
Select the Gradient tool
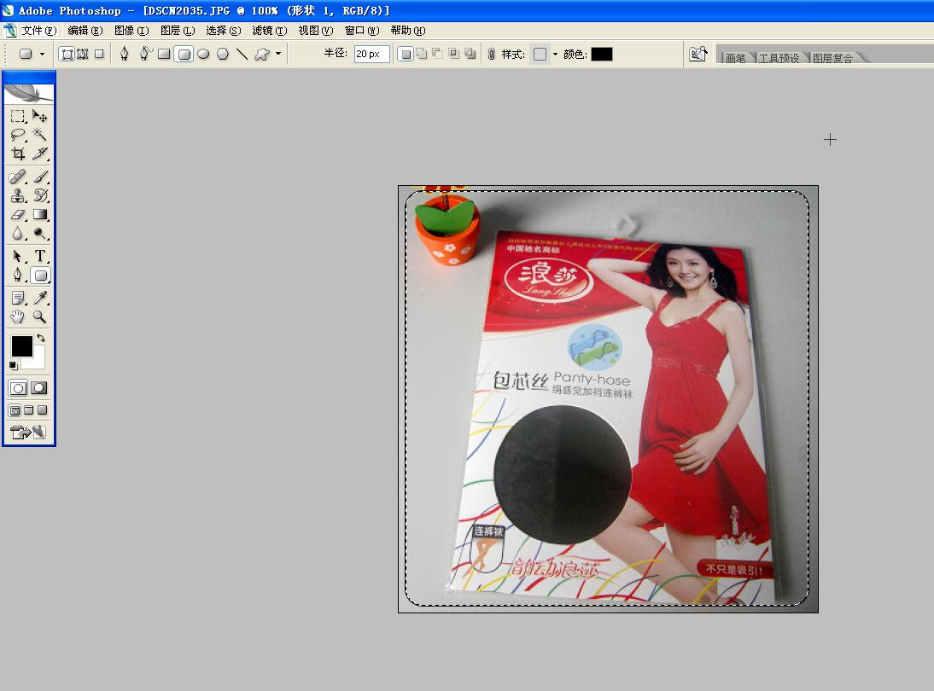[40, 215]
